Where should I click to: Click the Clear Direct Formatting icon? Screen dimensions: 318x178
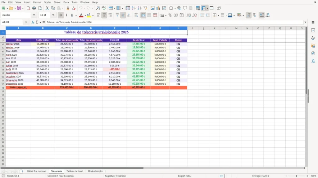tap(74, 8)
